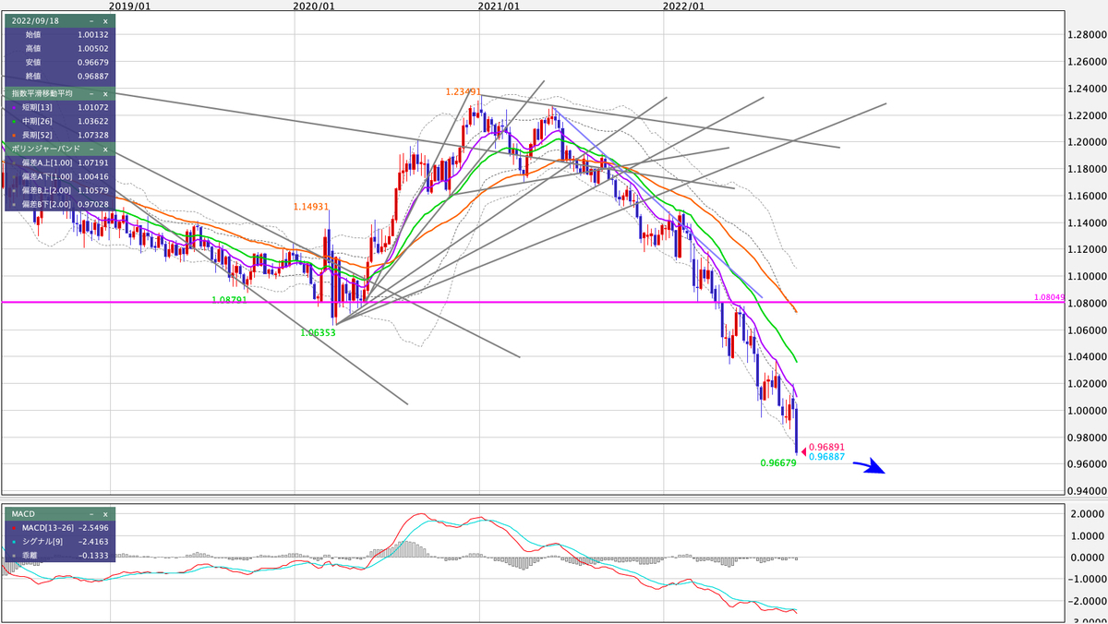Click the 1.20000 price axis tick

[1089, 142]
